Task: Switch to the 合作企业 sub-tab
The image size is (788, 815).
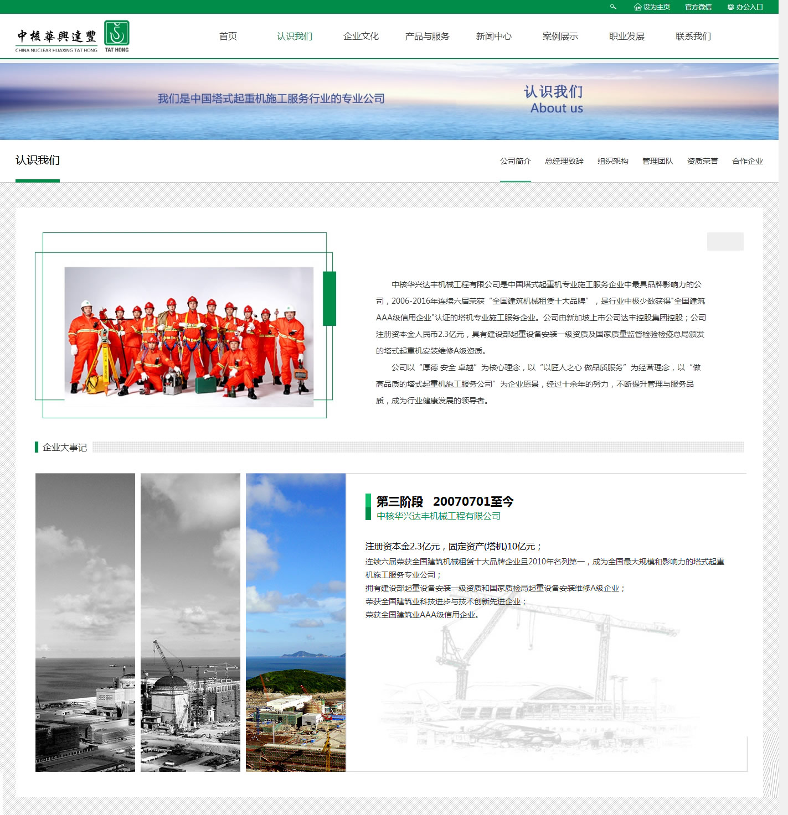Action: click(748, 161)
